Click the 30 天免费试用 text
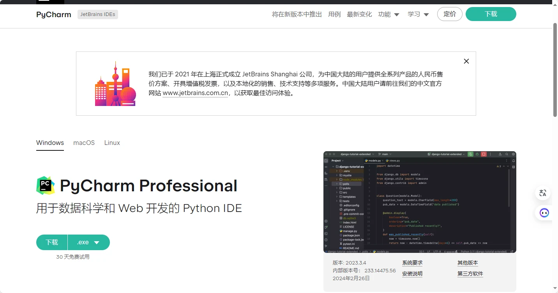This screenshot has height=293, width=558. pyautogui.click(x=73, y=257)
